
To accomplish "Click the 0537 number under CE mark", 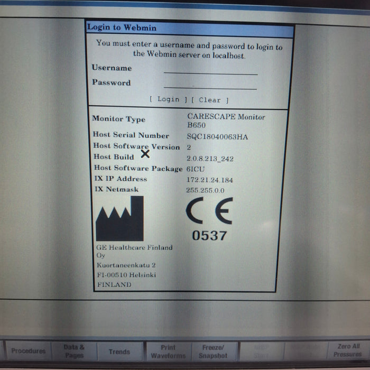I will click(x=209, y=236).
